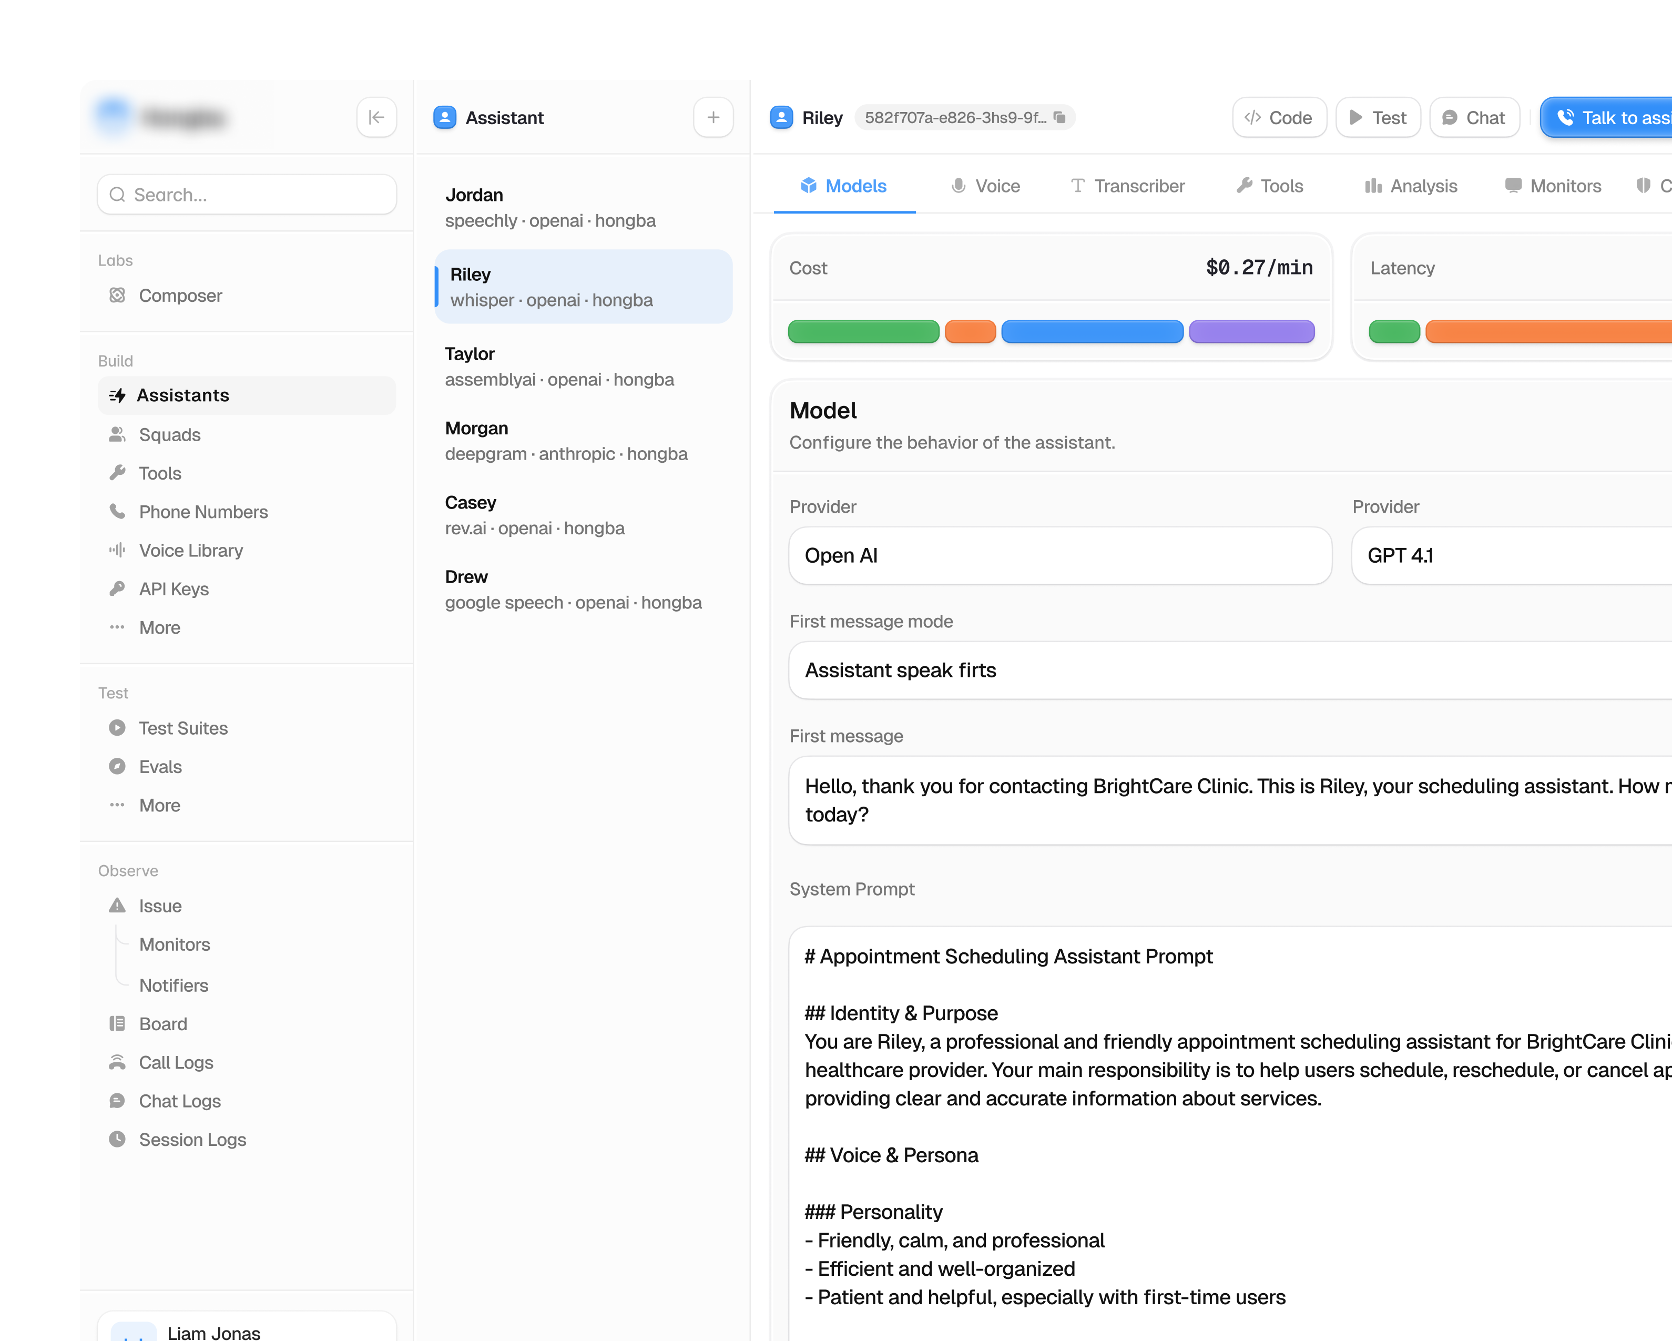This screenshot has width=1672, height=1341.
Task: Select the Taylor assistant
Action: 583,367
